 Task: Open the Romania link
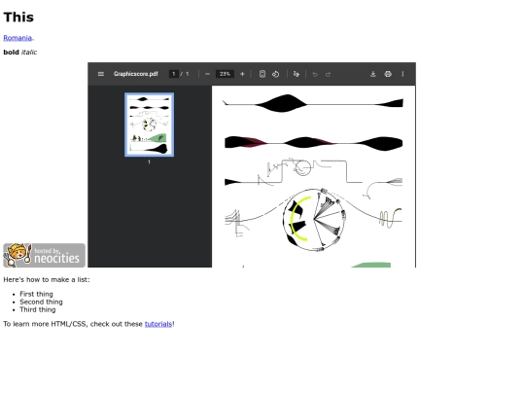[x=17, y=38]
